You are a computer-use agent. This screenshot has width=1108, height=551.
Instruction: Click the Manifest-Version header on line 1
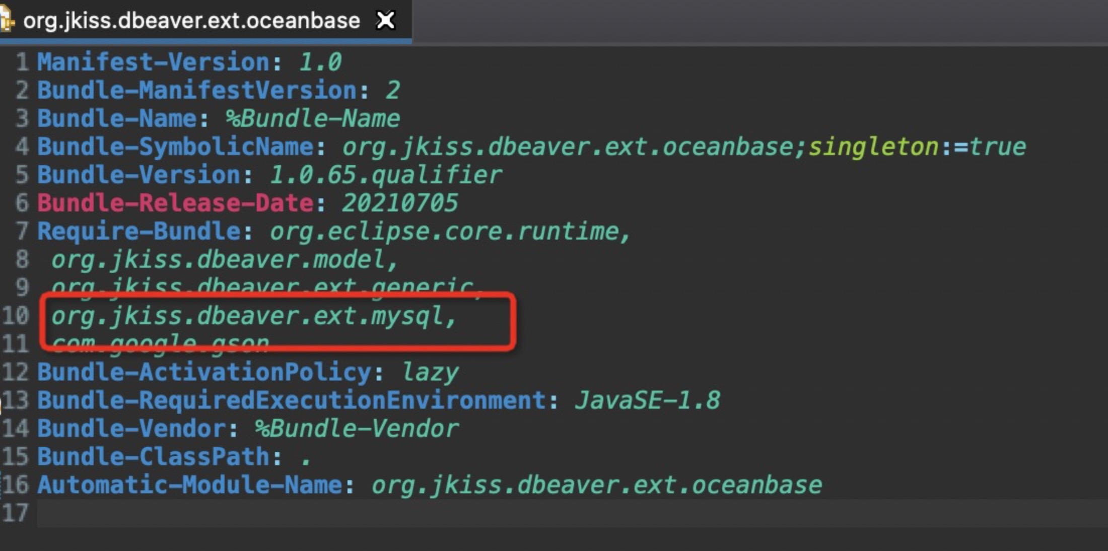154,62
